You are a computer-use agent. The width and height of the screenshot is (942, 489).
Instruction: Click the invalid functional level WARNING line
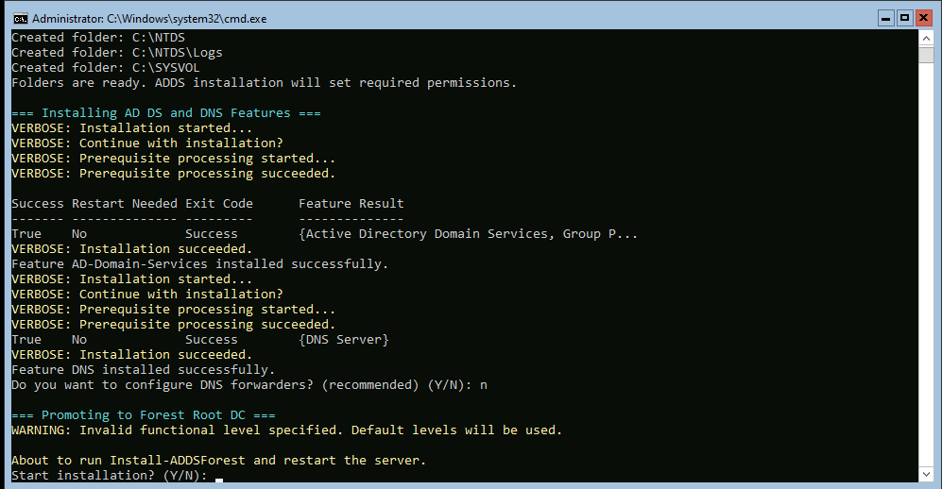tap(286, 430)
